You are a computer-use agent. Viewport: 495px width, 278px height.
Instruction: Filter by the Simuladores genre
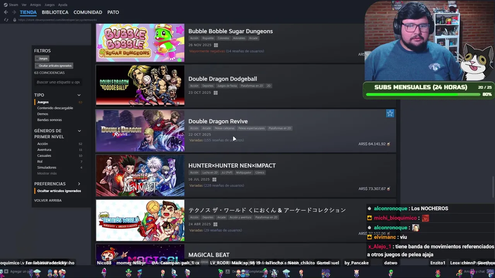click(x=47, y=168)
